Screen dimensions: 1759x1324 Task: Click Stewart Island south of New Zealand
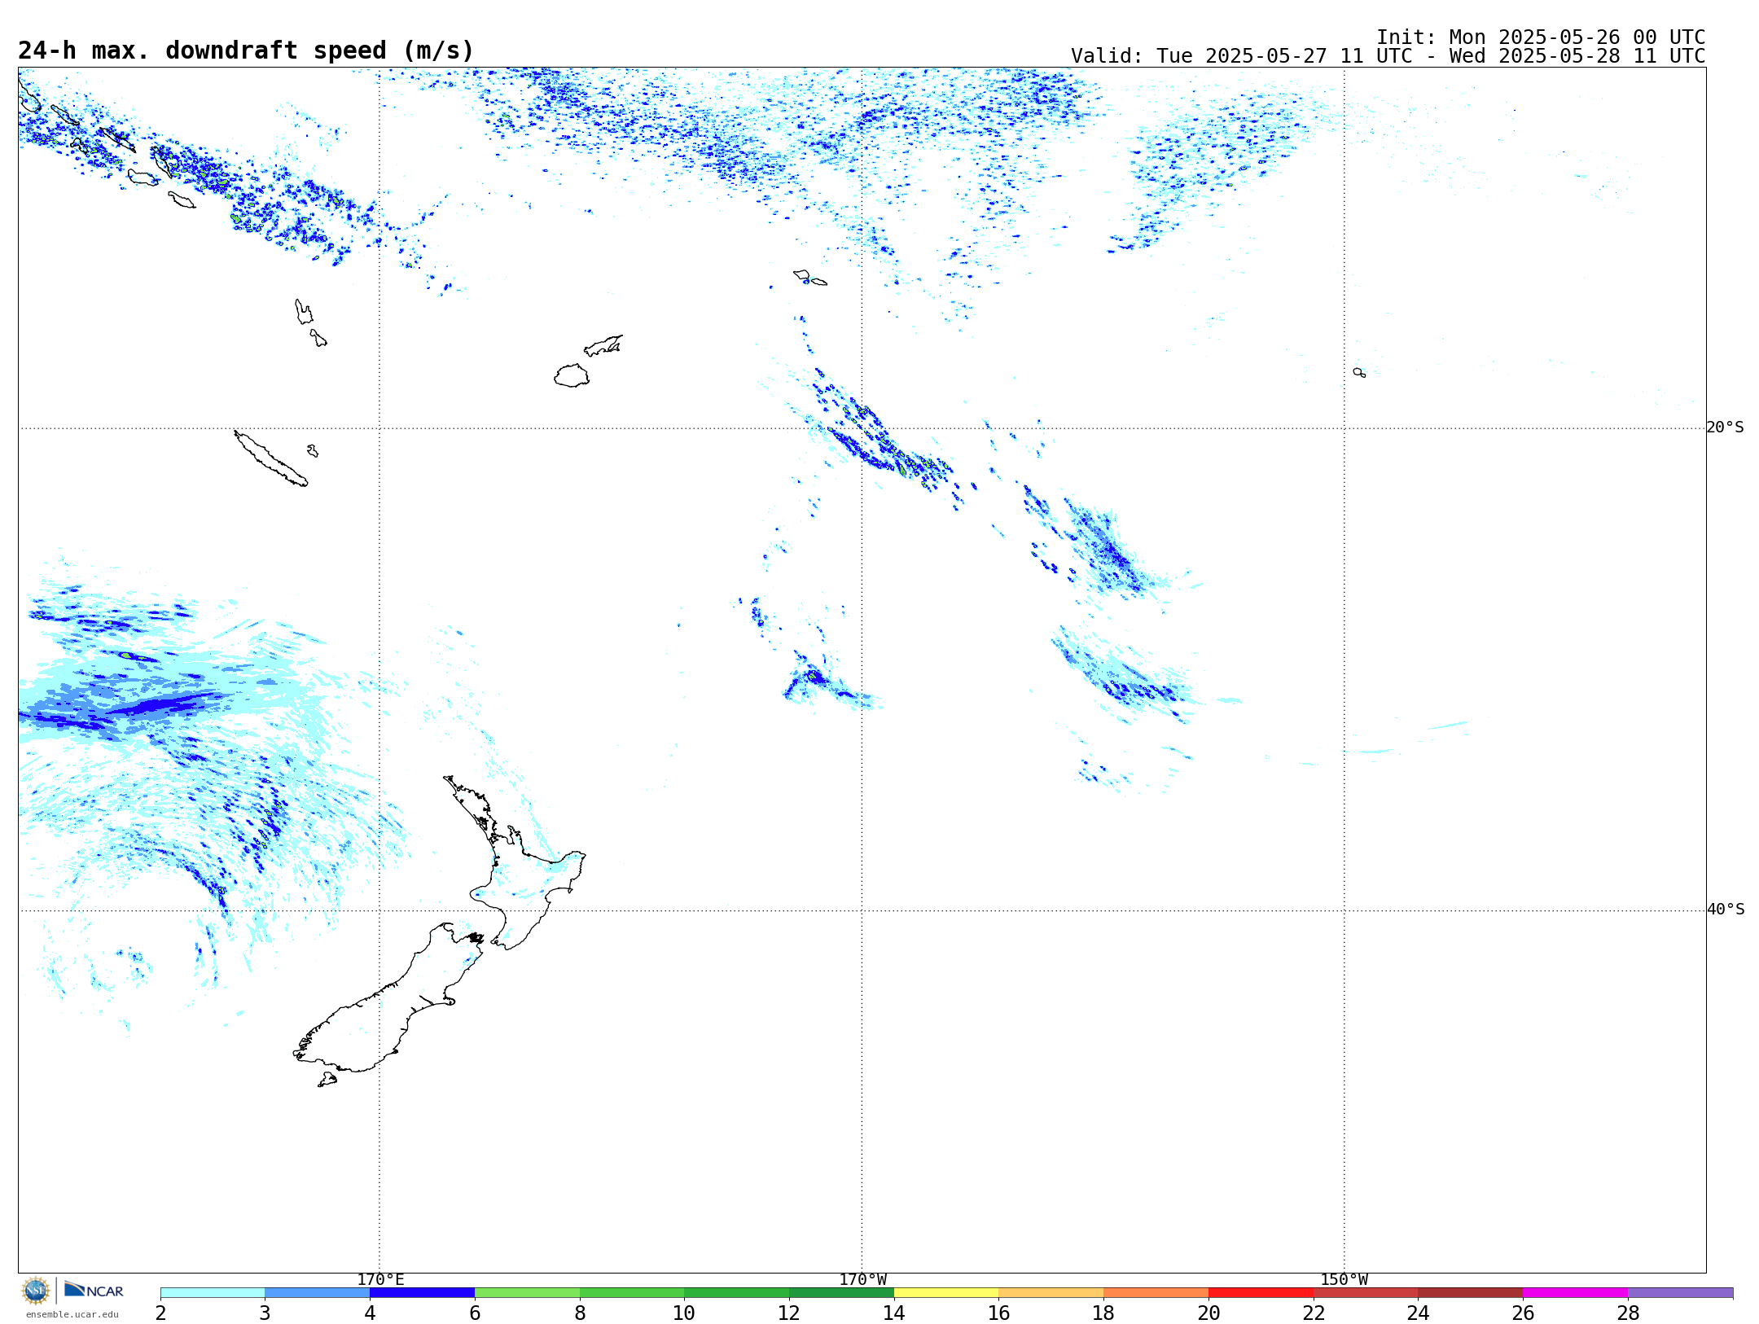tap(327, 1080)
